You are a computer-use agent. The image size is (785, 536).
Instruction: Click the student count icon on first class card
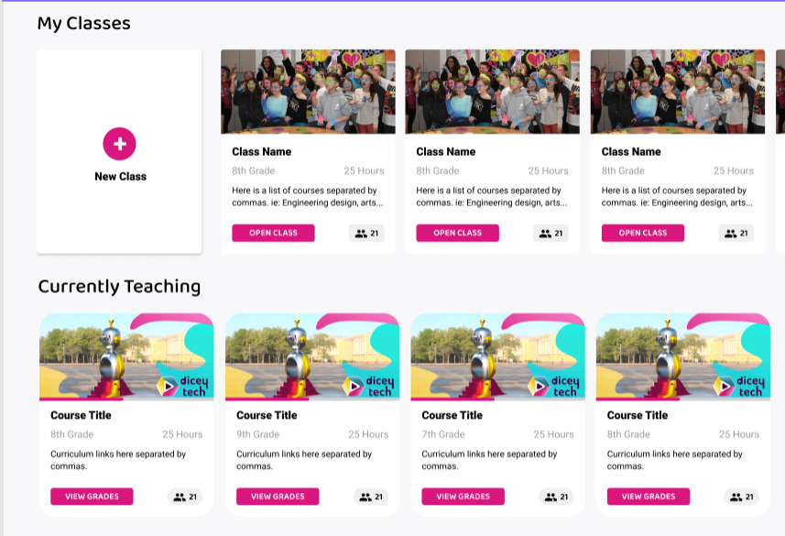click(x=366, y=234)
